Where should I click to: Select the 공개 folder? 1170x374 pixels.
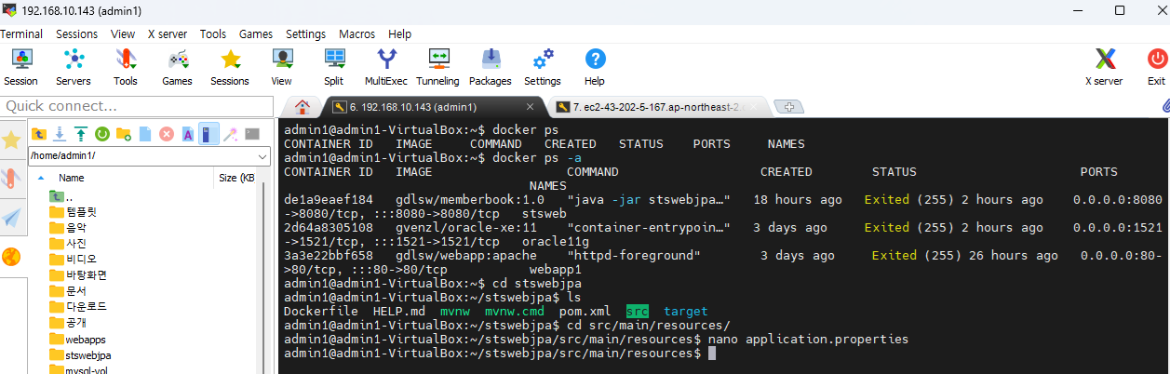click(x=68, y=323)
